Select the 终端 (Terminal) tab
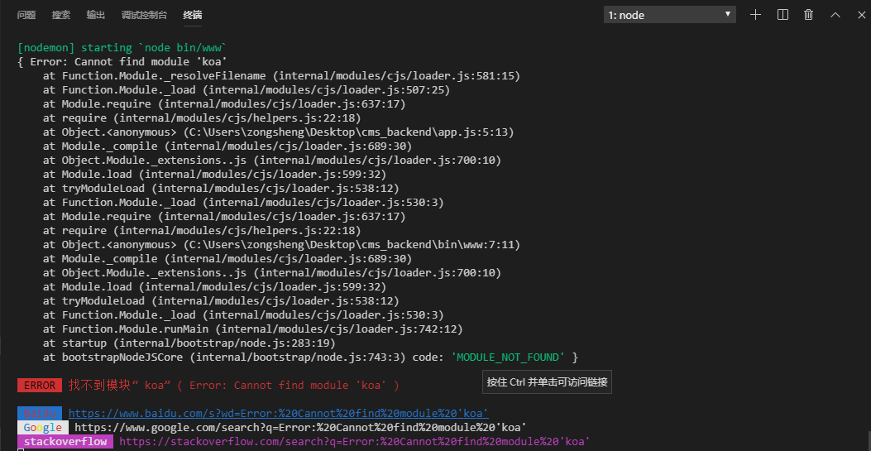Viewport: 871px width, 451px height. 192,15
